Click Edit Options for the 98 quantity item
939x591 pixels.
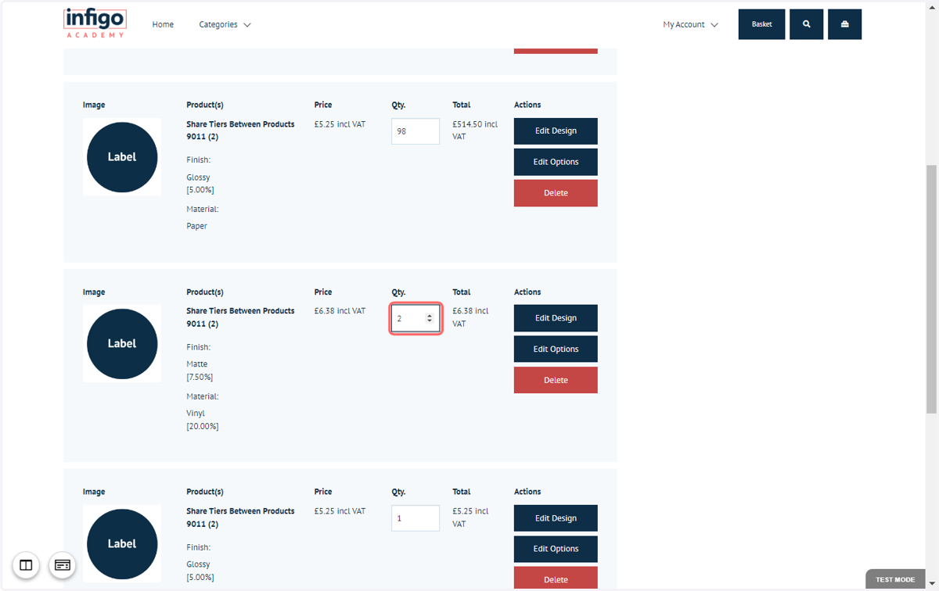pos(556,162)
